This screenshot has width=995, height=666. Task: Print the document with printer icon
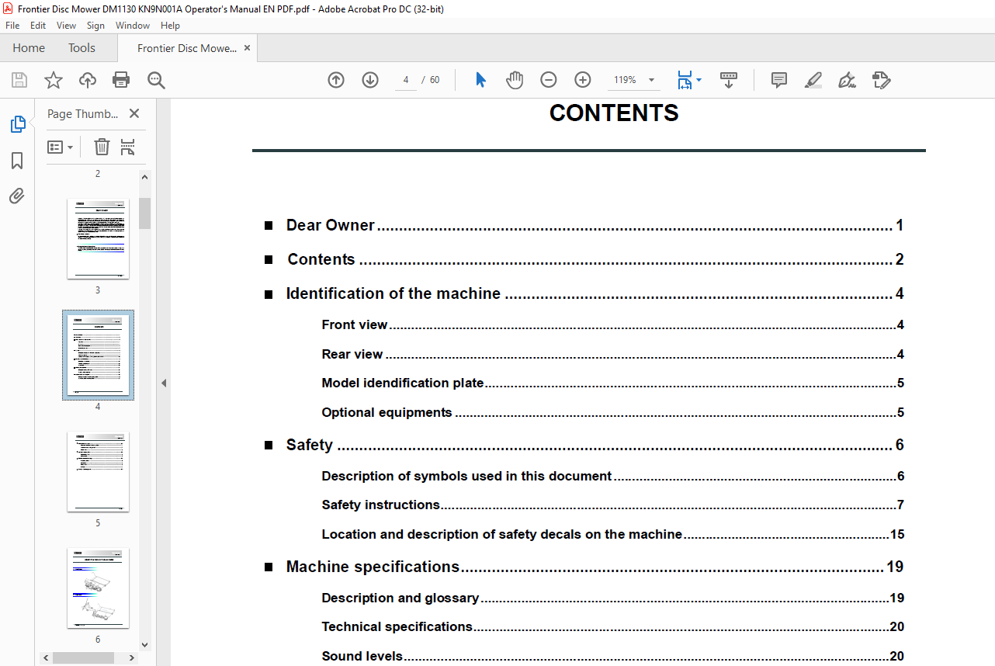click(x=121, y=80)
